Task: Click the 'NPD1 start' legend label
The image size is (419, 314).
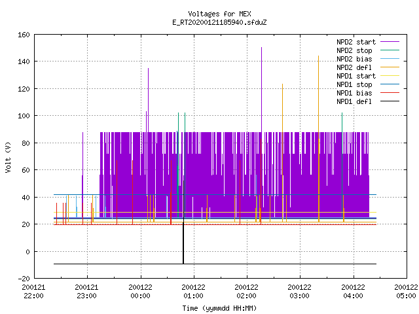Action: [x=356, y=76]
